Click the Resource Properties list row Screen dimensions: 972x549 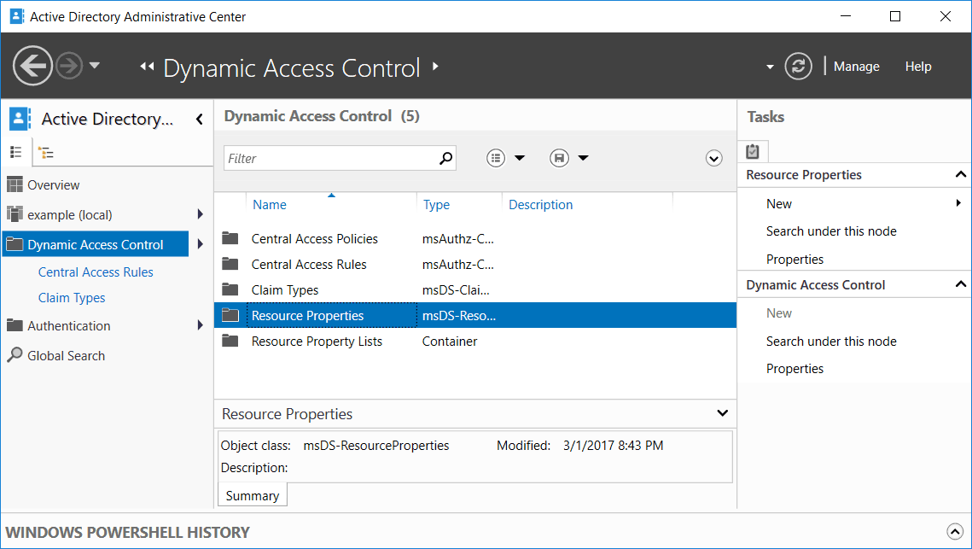[475, 316]
